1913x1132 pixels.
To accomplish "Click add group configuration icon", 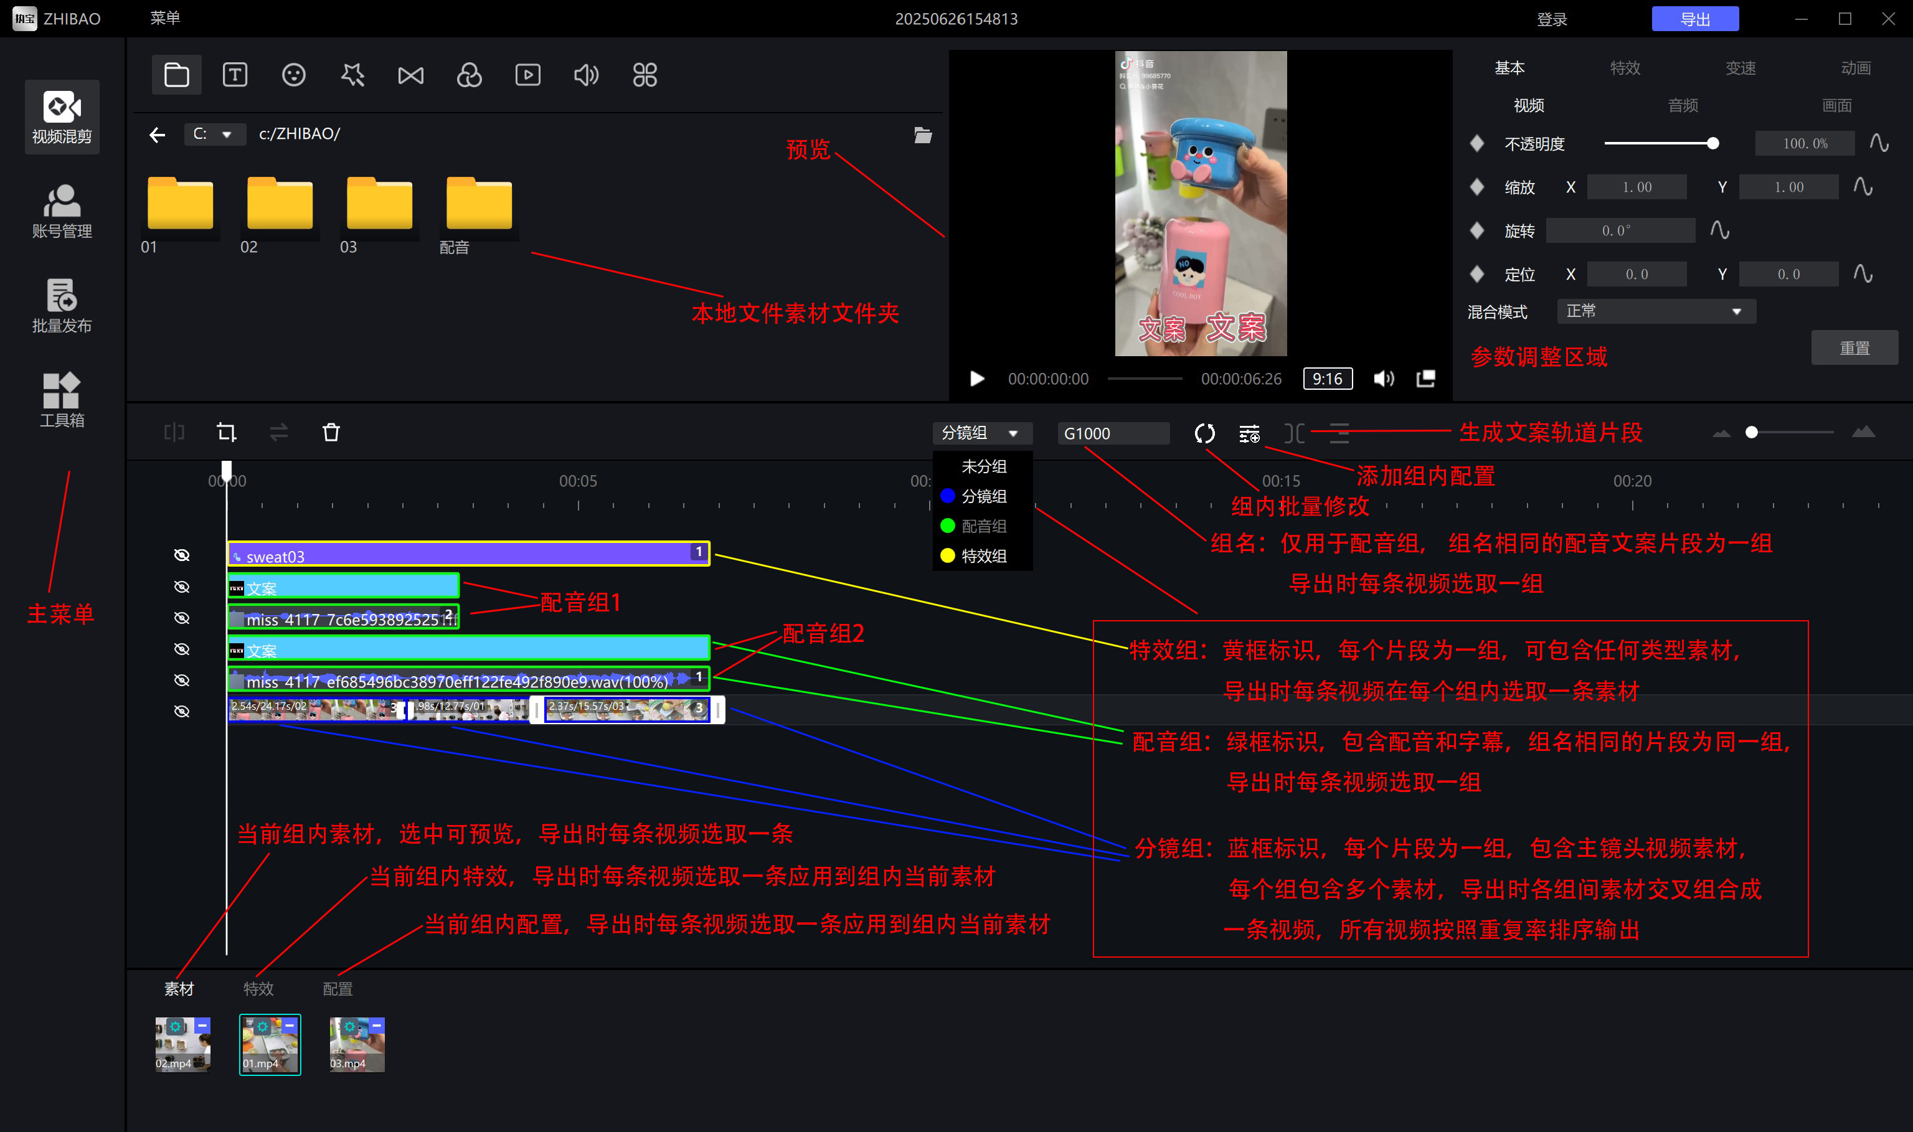I will 1249,433.
